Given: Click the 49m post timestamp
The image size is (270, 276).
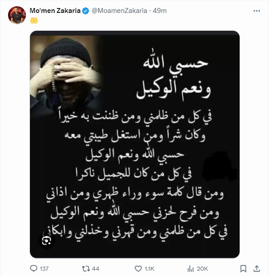Looking at the screenshot, I should (x=160, y=11).
